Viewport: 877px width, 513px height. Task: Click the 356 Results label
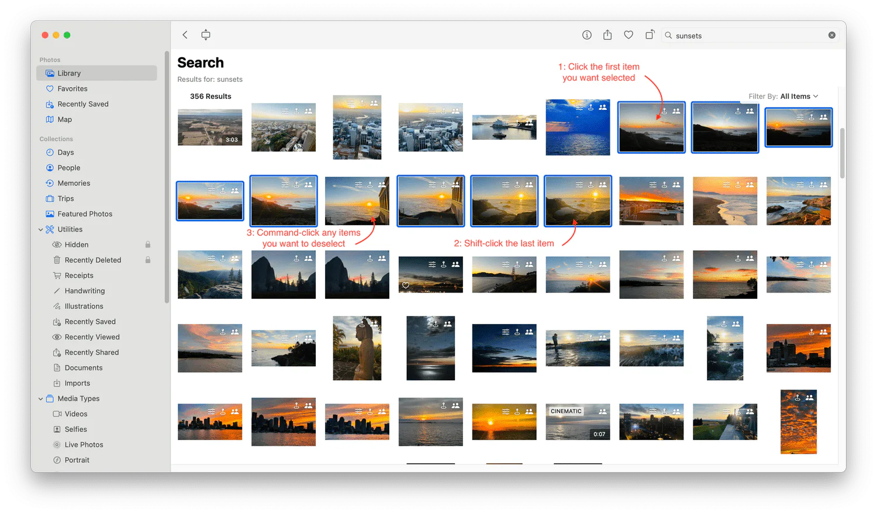pyautogui.click(x=210, y=97)
